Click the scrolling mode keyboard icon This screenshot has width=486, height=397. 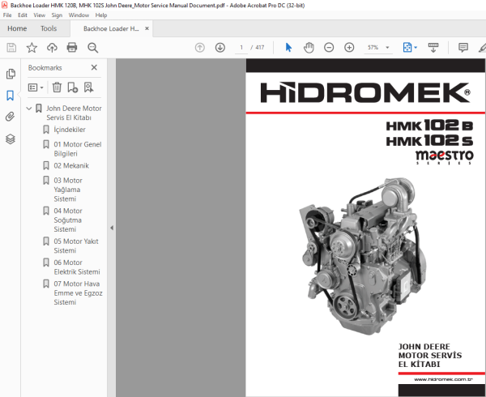coord(433,48)
